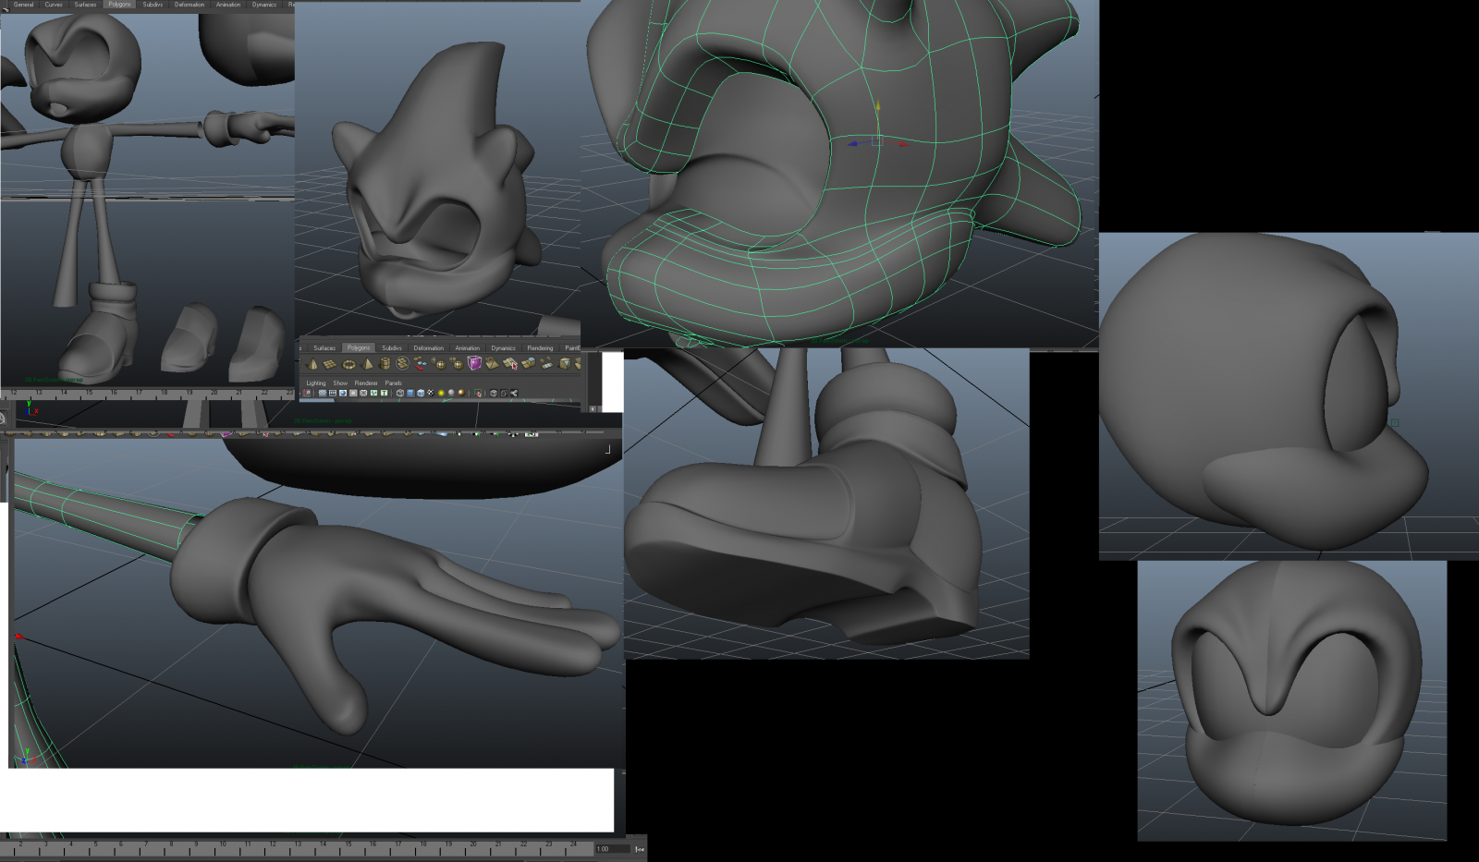Open the Show panel menu
This screenshot has width=1479, height=862.
click(340, 382)
